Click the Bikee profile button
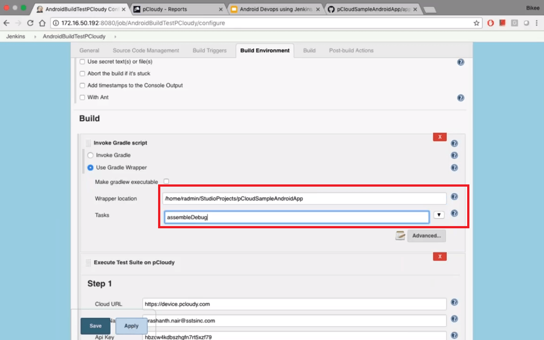 533,8
